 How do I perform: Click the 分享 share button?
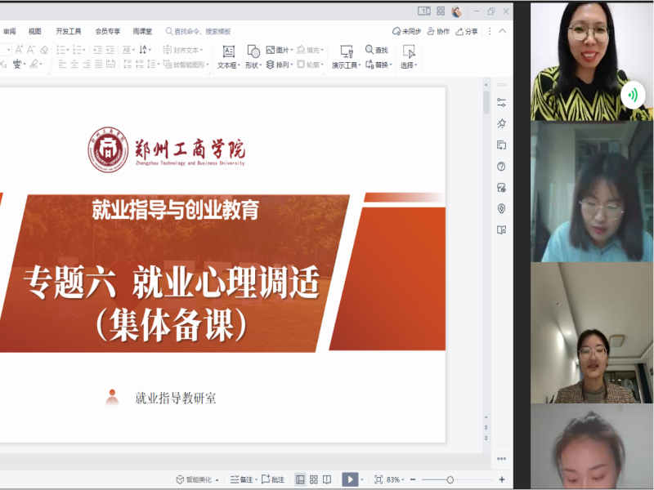[467, 31]
